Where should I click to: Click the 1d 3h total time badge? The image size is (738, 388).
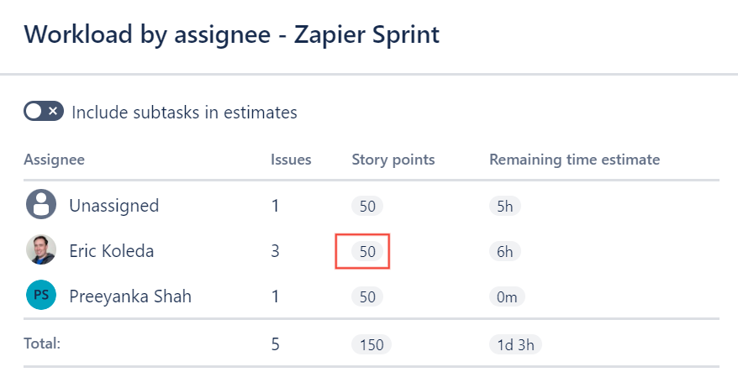[513, 344]
